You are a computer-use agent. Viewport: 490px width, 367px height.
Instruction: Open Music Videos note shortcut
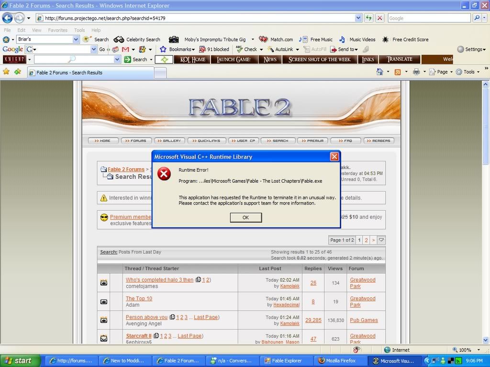(x=357, y=40)
